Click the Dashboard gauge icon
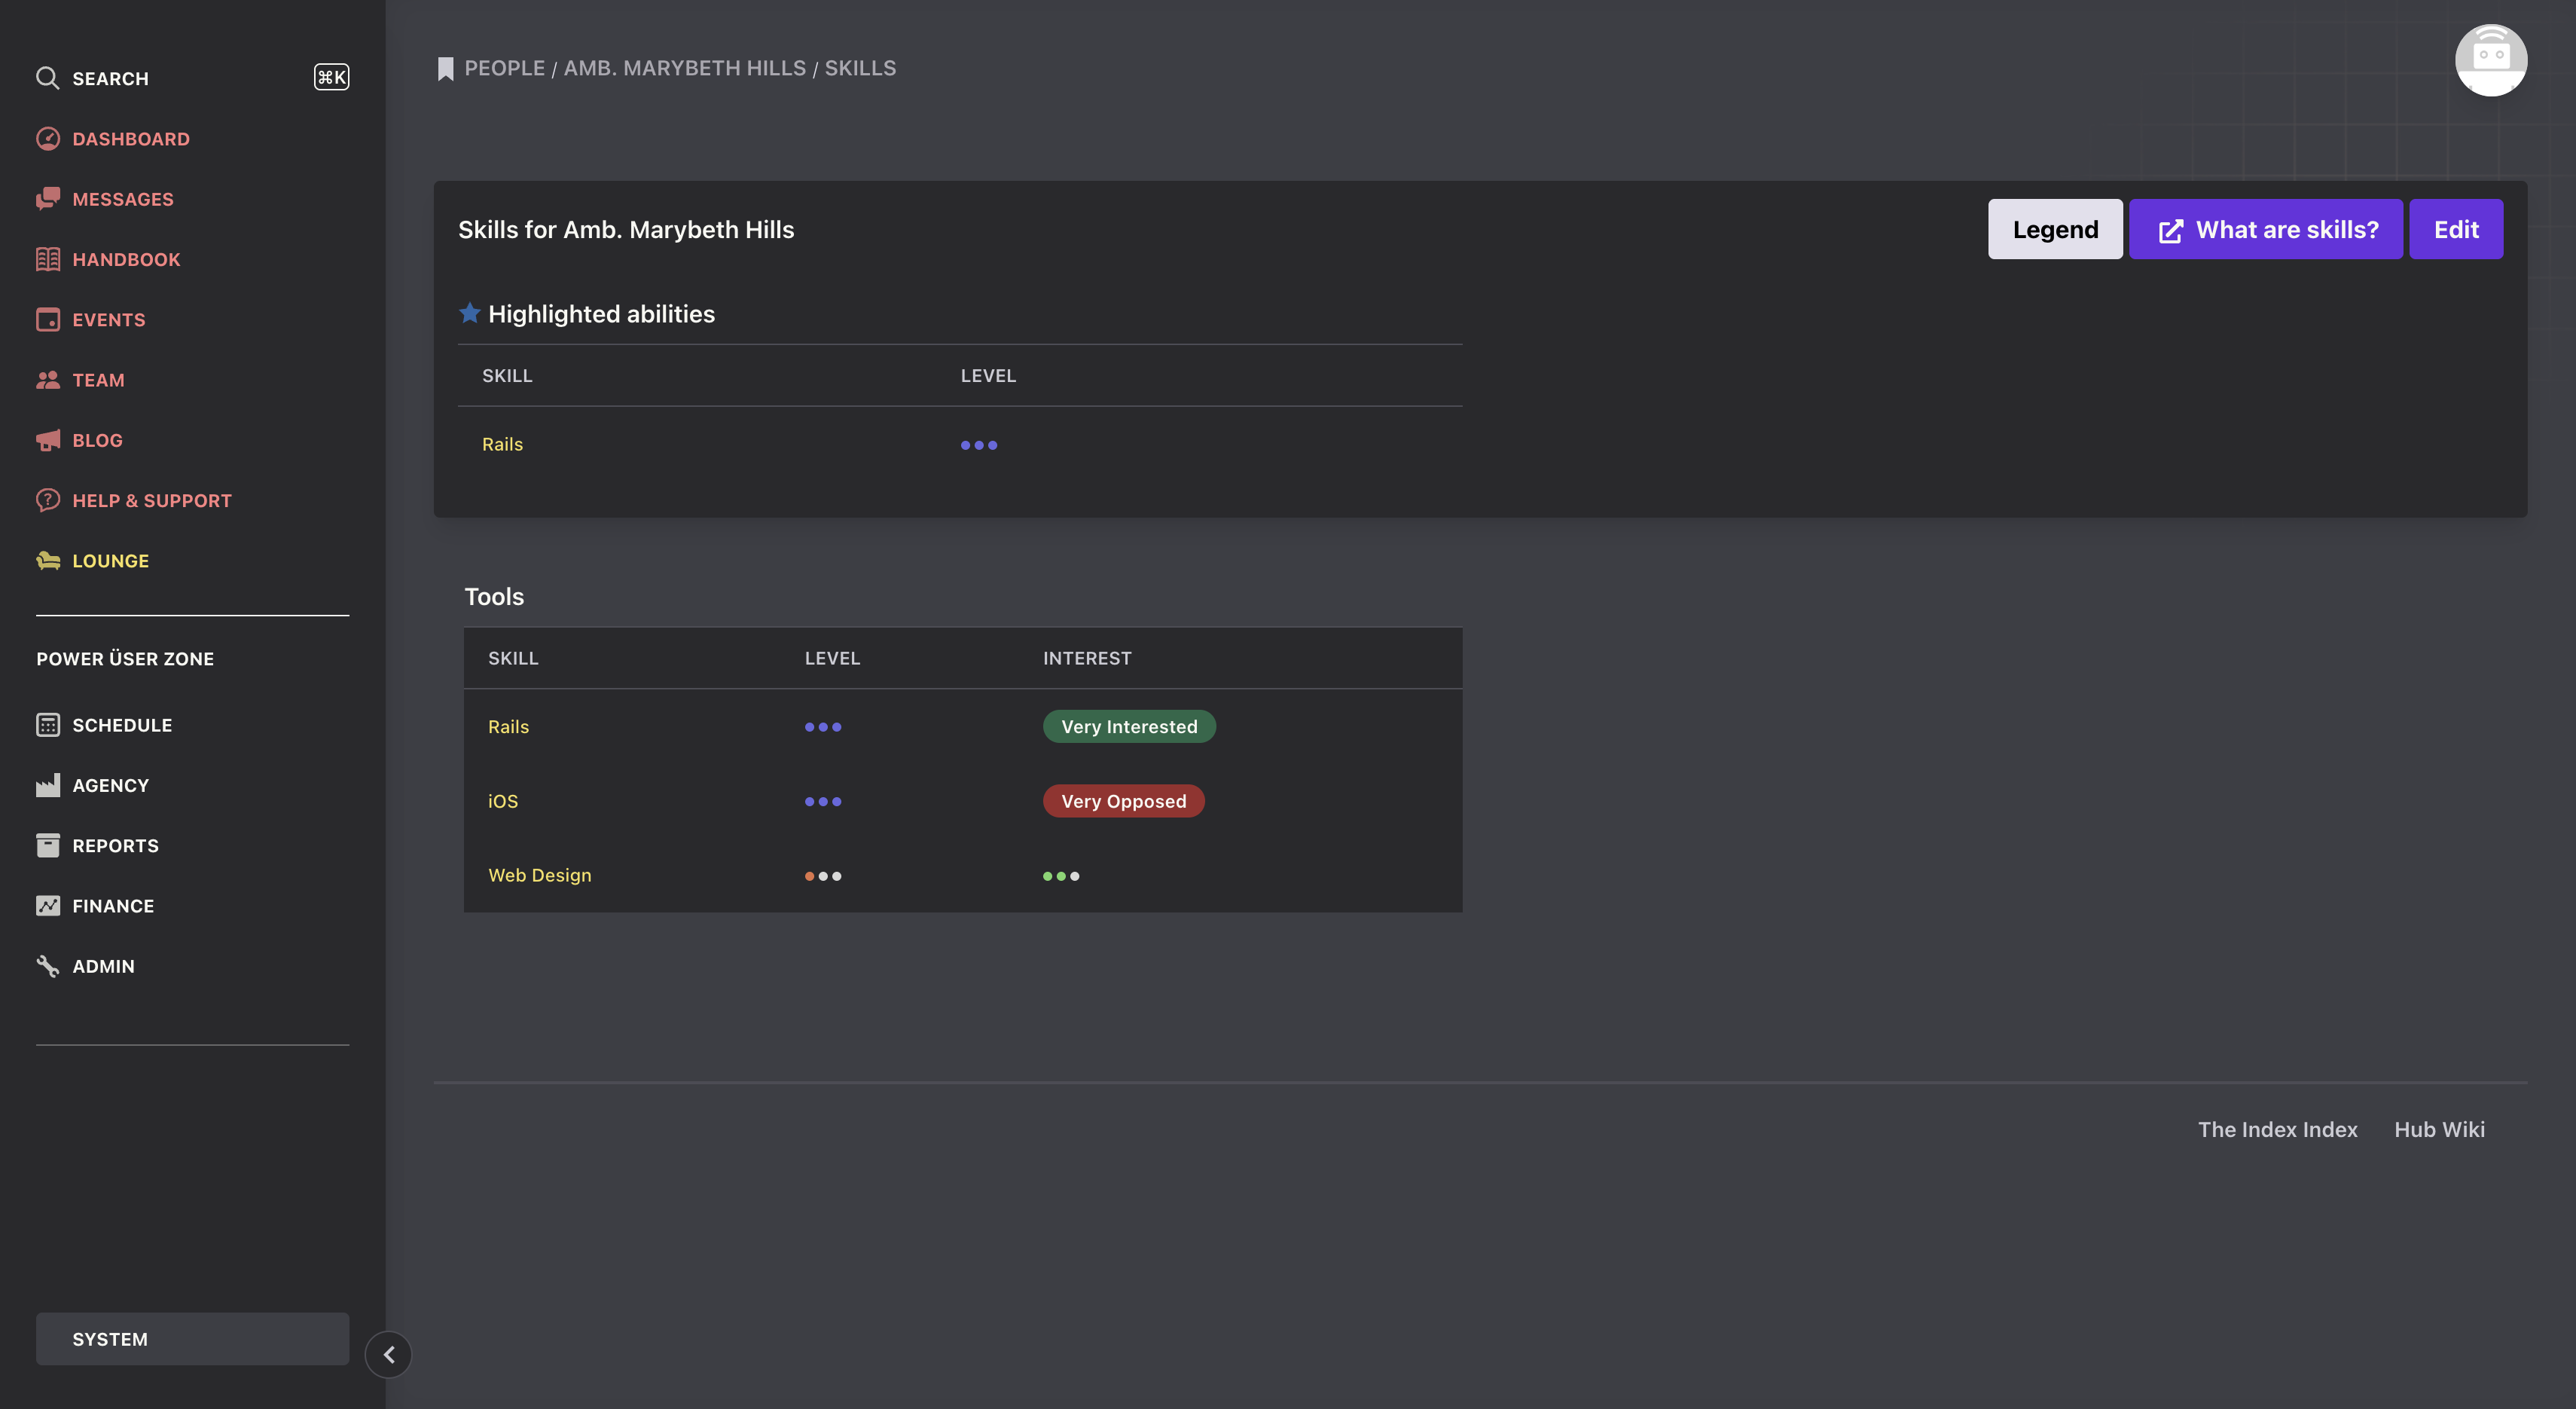The image size is (2576, 1409). 47,139
